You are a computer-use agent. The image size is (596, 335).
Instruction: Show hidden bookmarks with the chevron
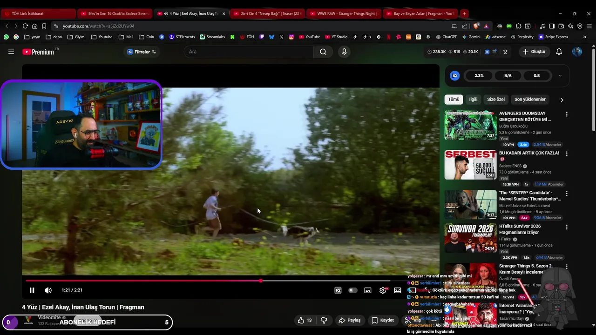[x=585, y=37]
